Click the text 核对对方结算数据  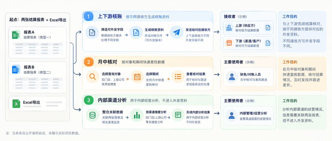[x=247, y=46]
